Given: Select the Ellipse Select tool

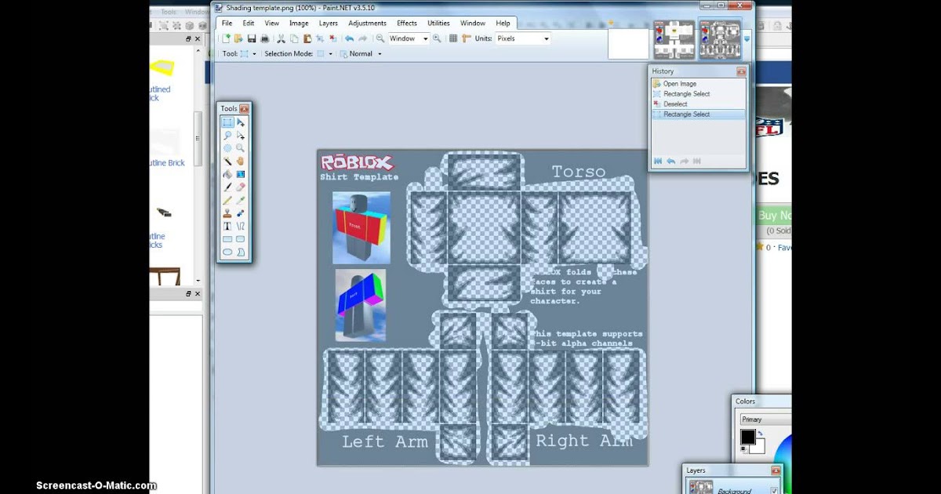Looking at the screenshot, I should coord(227,147).
